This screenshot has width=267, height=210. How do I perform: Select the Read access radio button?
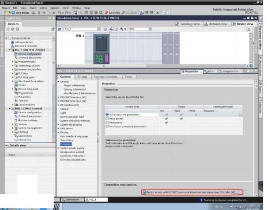(x=107, y=119)
